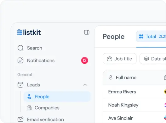The image size is (166, 123).
Task: Select People under Leads
Action: pyautogui.click(x=57, y=97)
